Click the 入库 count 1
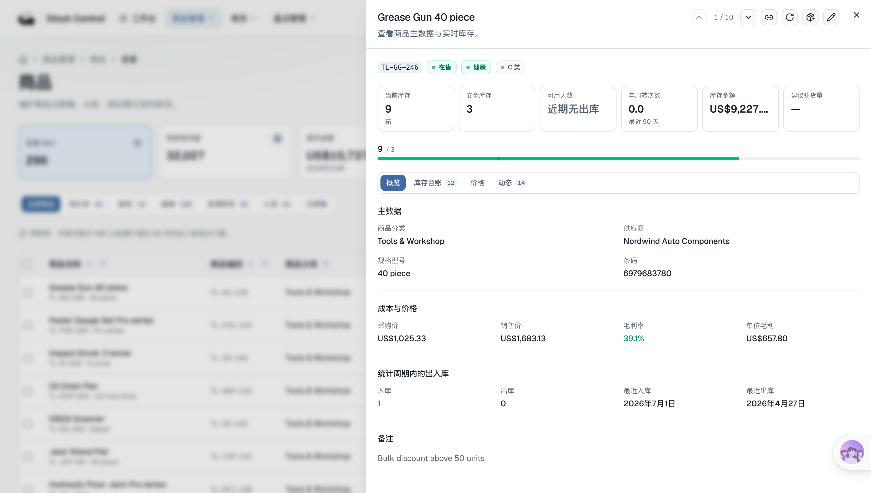This screenshot has height=493, width=871. pos(379,403)
